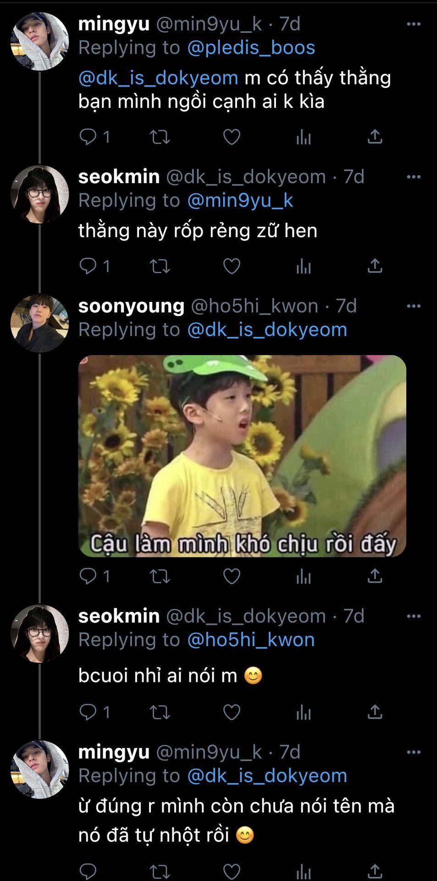Like mingyu's first tweet mentioning @dk_is_dokyeom
This screenshot has width=437, height=881.
tap(232, 137)
